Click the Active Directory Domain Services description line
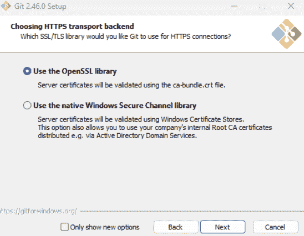304x236 pixels. [x=117, y=135]
